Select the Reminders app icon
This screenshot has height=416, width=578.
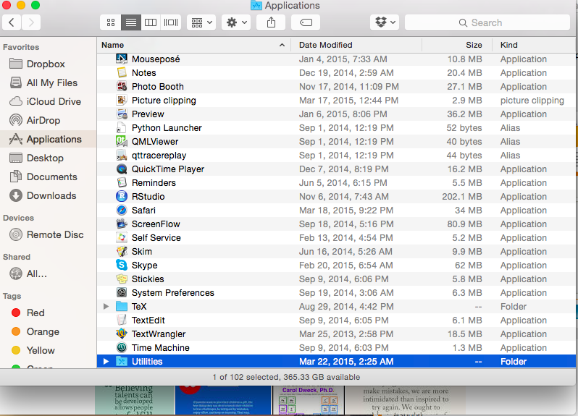point(122,182)
